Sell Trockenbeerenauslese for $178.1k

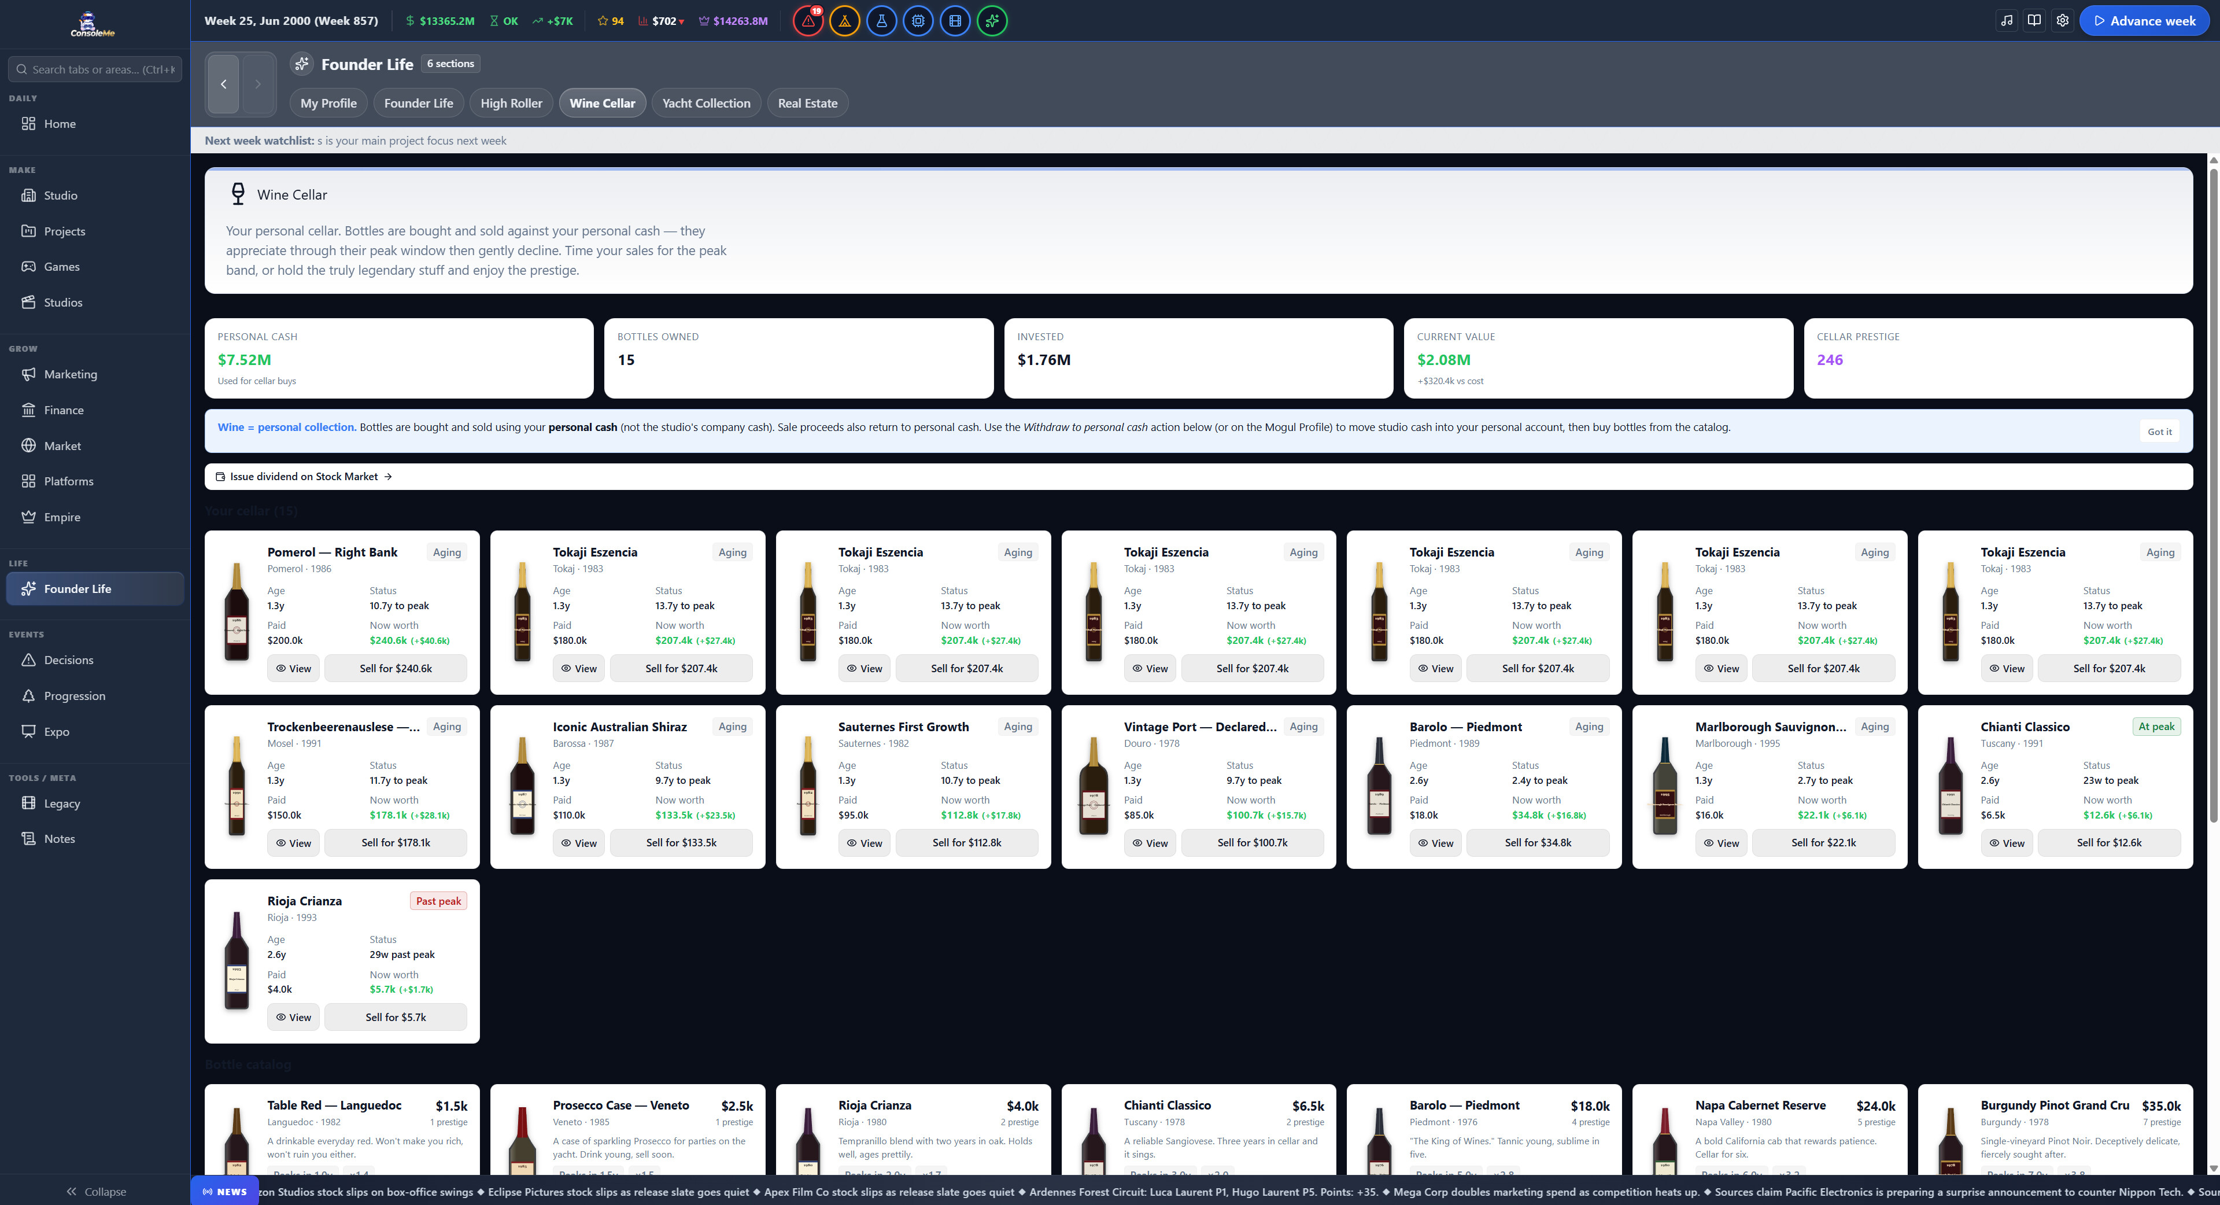[x=396, y=843]
